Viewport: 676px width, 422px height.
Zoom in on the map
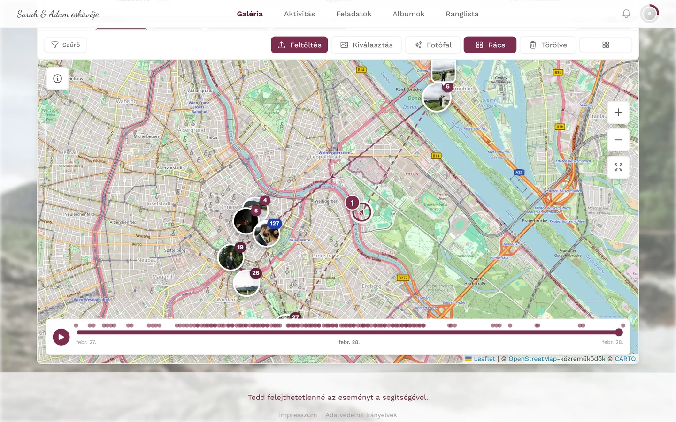[x=618, y=113]
